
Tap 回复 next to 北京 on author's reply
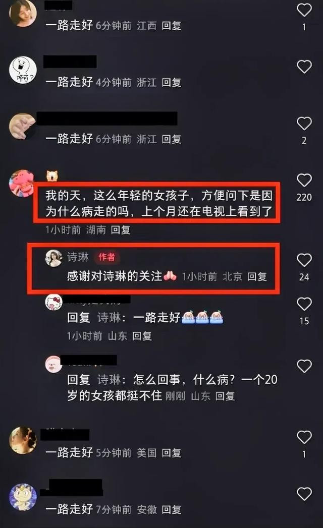pyautogui.click(x=257, y=277)
